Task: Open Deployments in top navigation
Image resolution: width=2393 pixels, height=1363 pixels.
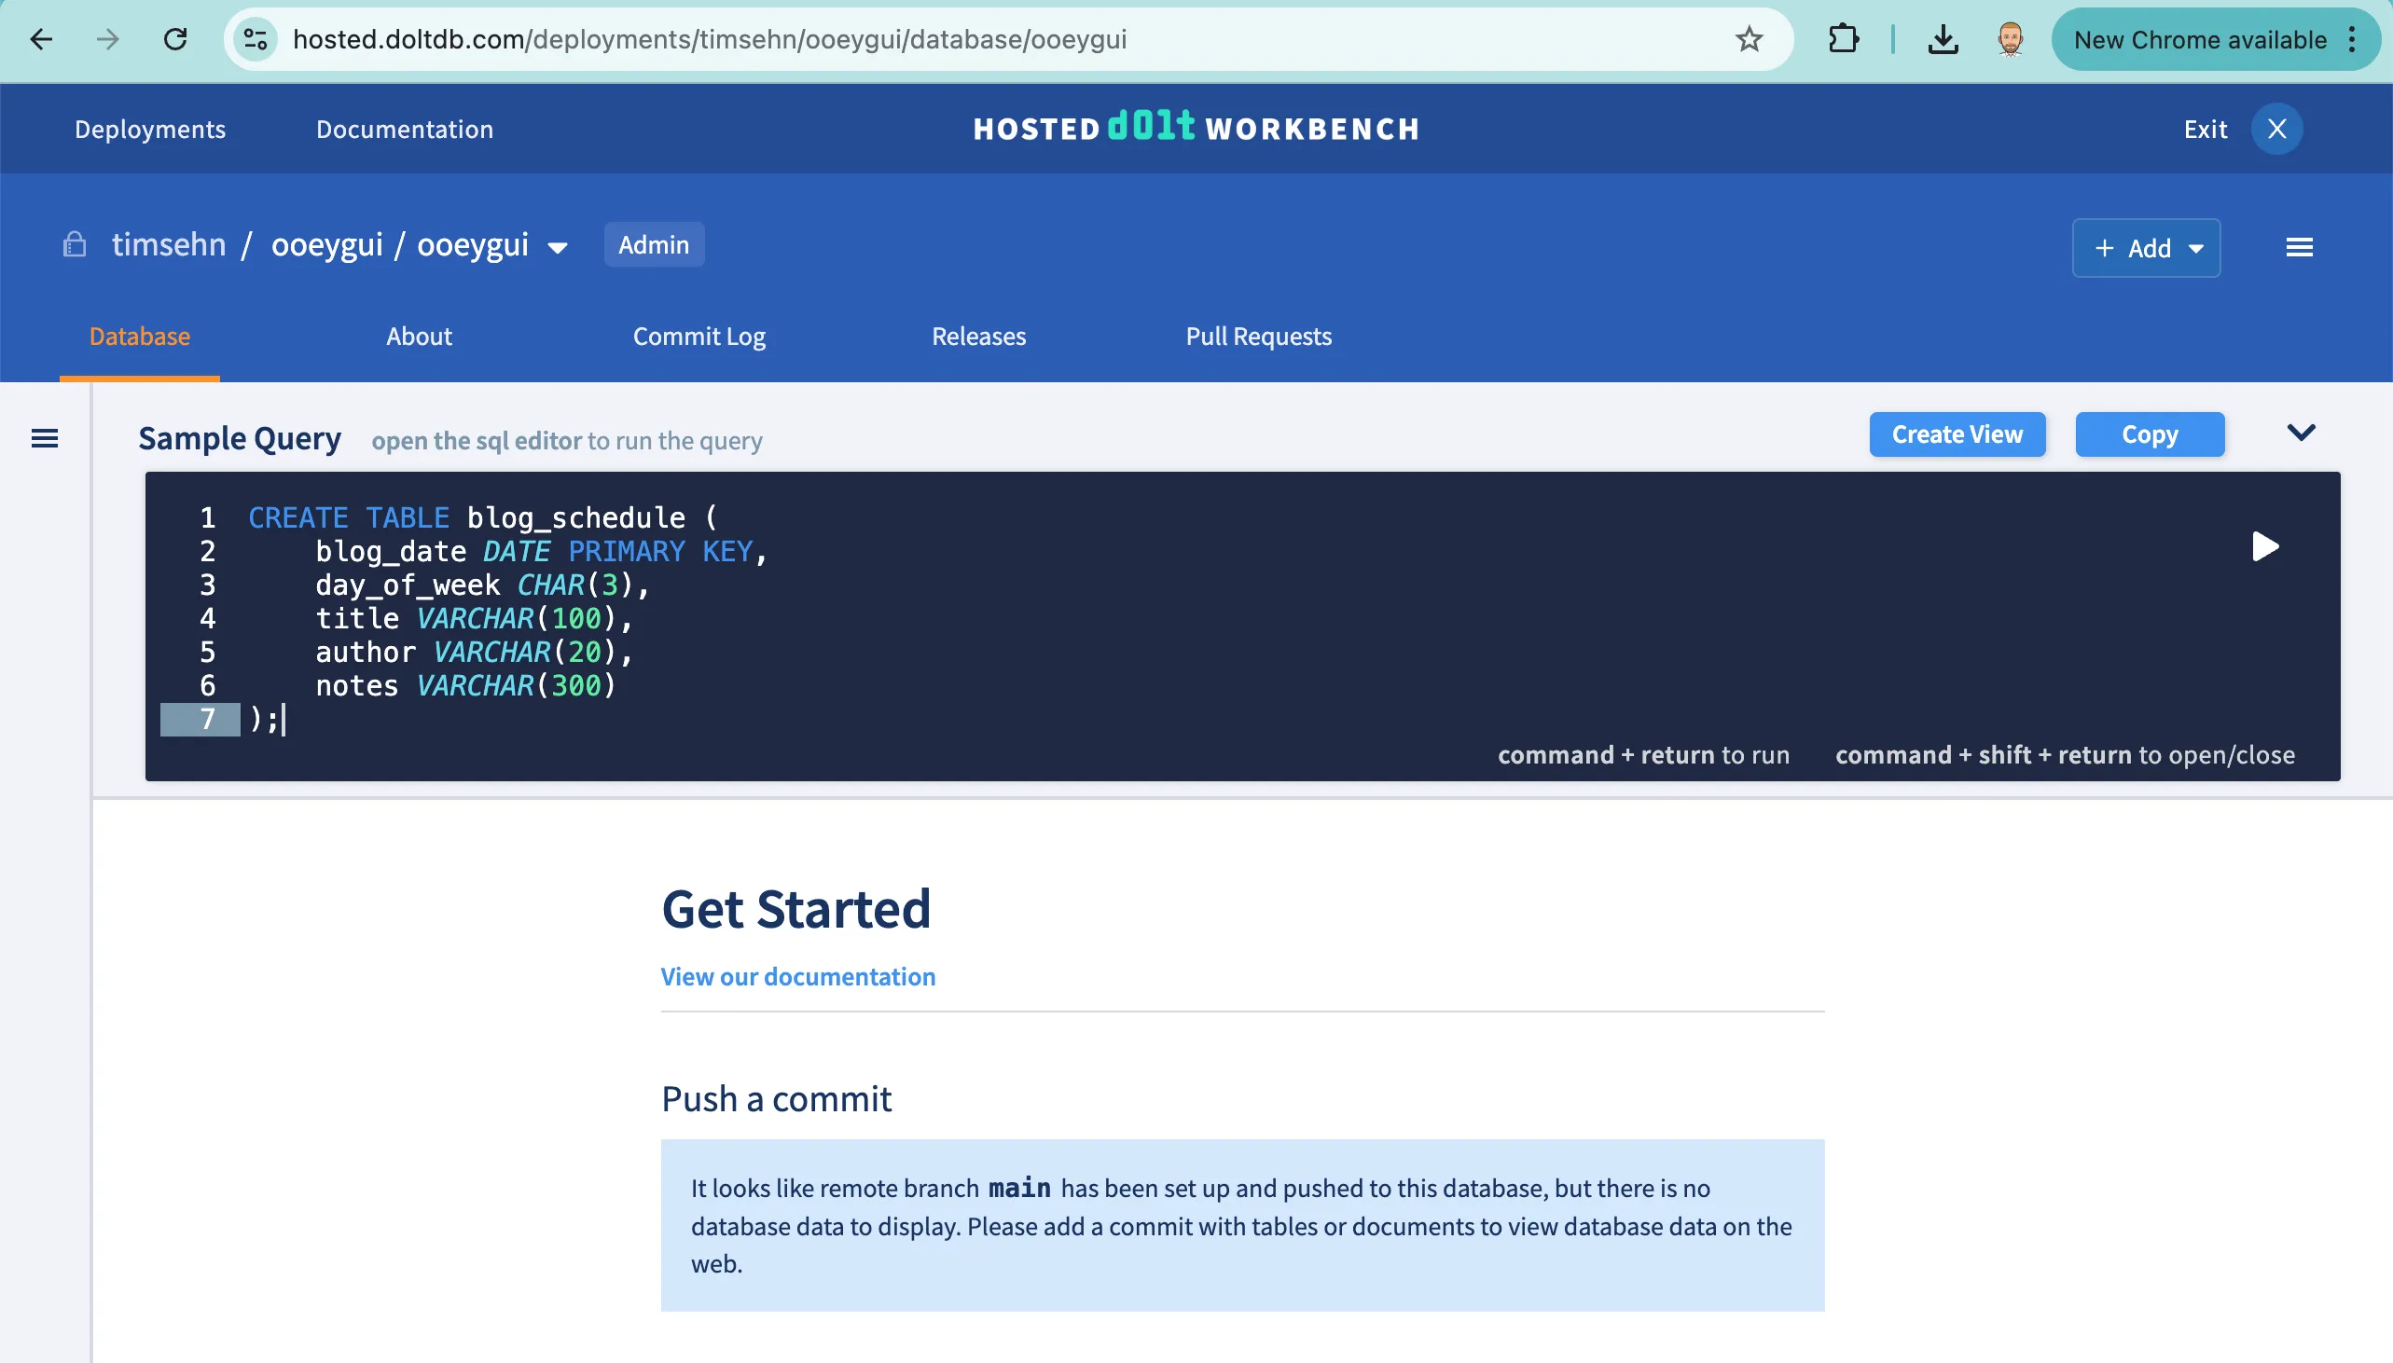Action: (150, 130)
